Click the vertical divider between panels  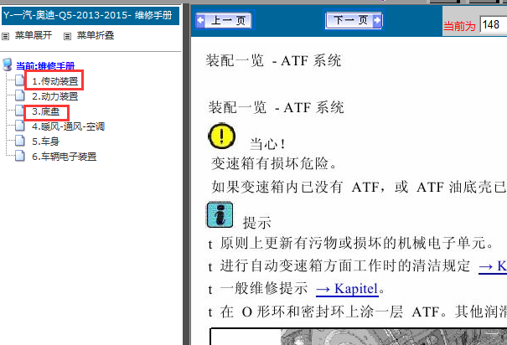click(187, 174)
